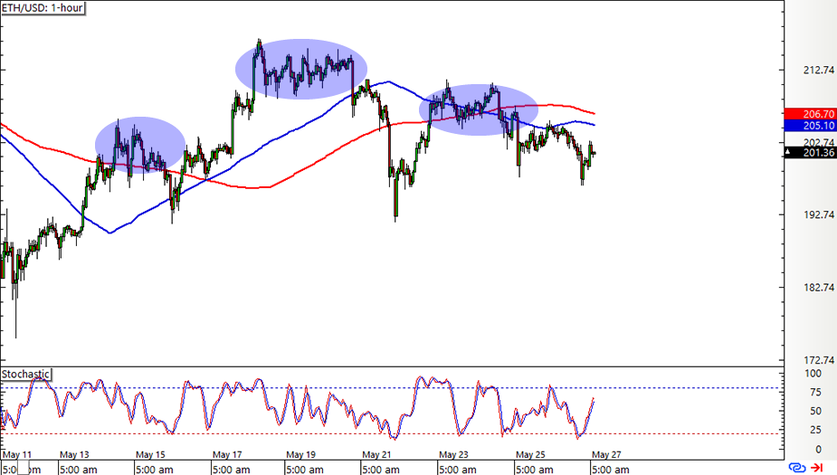Image resolution: width=837 pixels, height=475 pixels.
Task: Click the red shift-chart-to-end arrow icon
Action: click(x=817, y=468)
